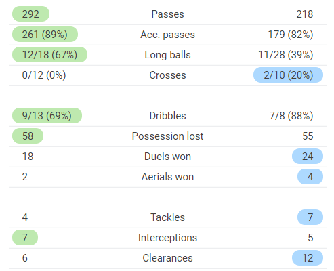Click the blue 2/10 (20%) crosses badge
Screen dimensions: 334x271
tap(288, 75)
